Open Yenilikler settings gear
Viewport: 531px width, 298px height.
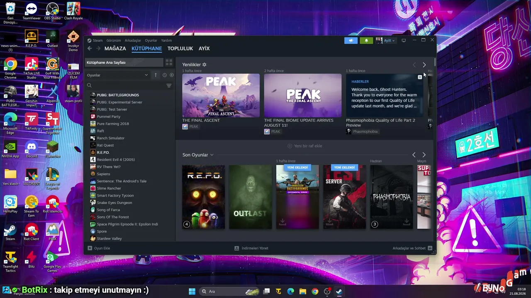[x=204, y=65]
